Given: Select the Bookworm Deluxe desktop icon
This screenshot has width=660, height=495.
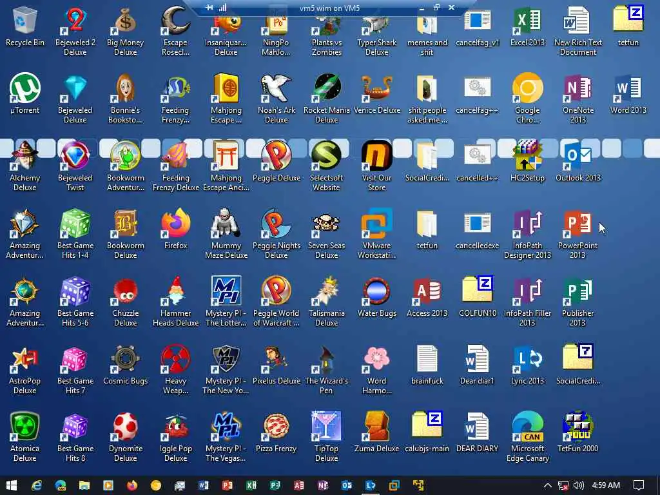Looking at the screenshot, I should coord(126,234).
